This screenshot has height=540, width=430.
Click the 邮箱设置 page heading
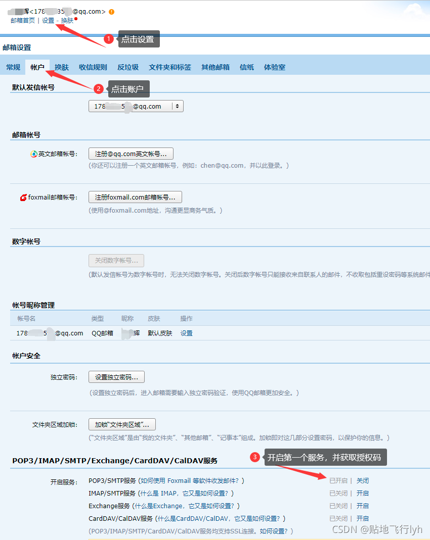(x=17, y=47)
